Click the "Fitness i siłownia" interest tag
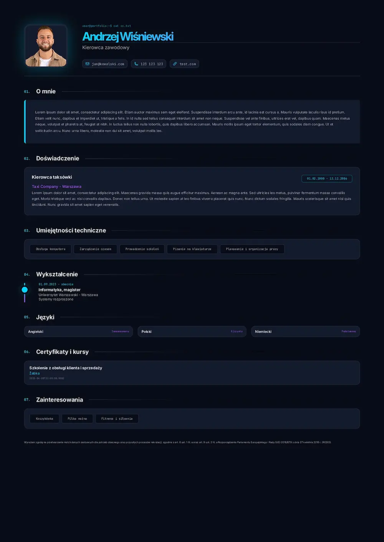The height and width of the screenshot is (542, 384). tap(117, 419)
